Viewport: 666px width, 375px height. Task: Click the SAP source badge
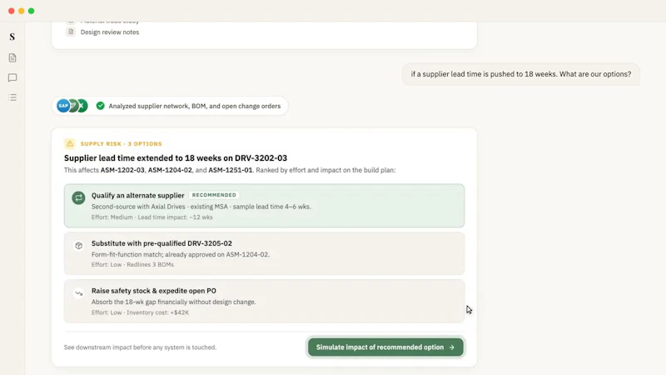[x=63, y=106]
